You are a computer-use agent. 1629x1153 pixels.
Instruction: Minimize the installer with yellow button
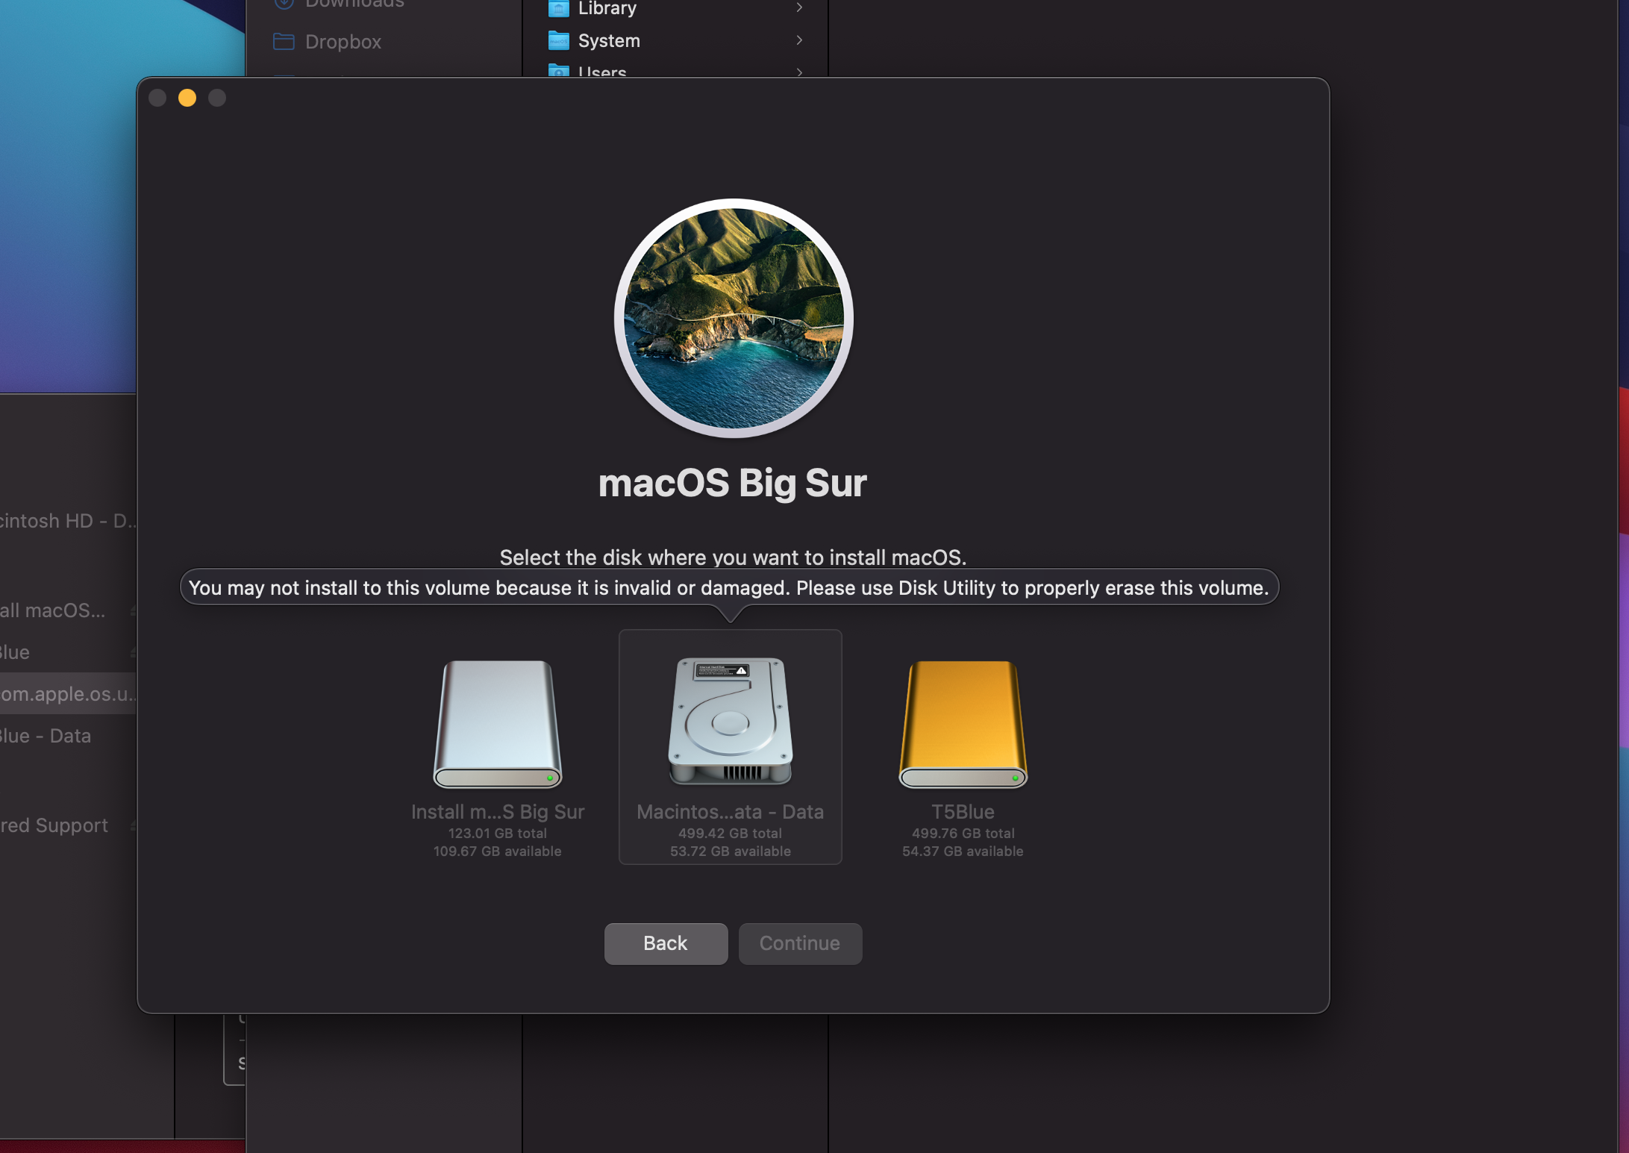pos(187,98)
